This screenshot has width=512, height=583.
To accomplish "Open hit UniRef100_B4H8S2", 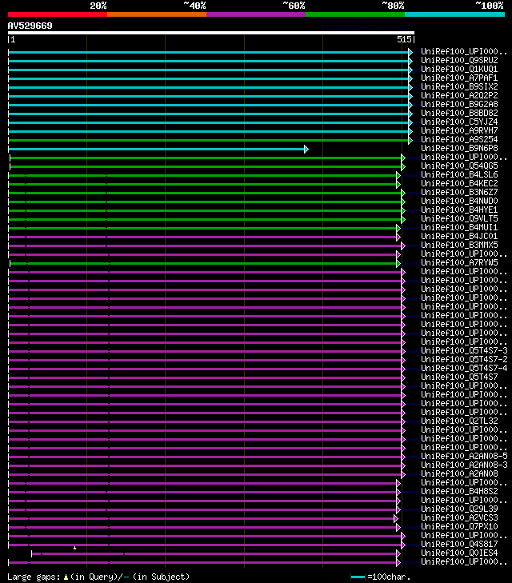I will [x=459, y=492].
